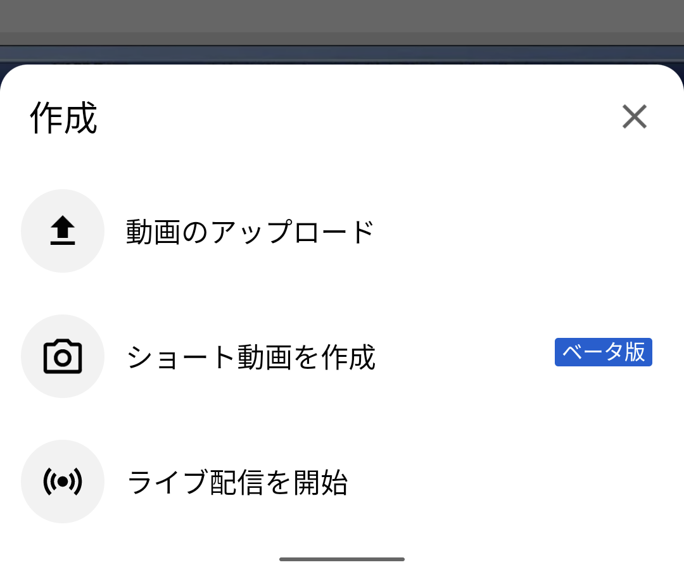Tap the drag handle bar at the bottom

click(342, 559)
